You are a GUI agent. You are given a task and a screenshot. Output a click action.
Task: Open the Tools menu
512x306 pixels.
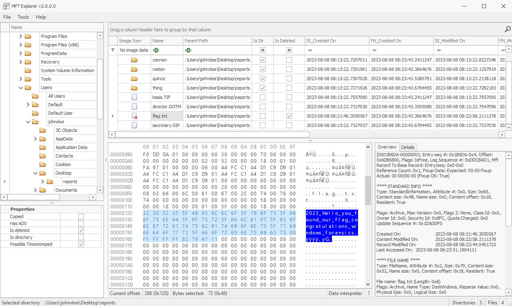[23, 17]
